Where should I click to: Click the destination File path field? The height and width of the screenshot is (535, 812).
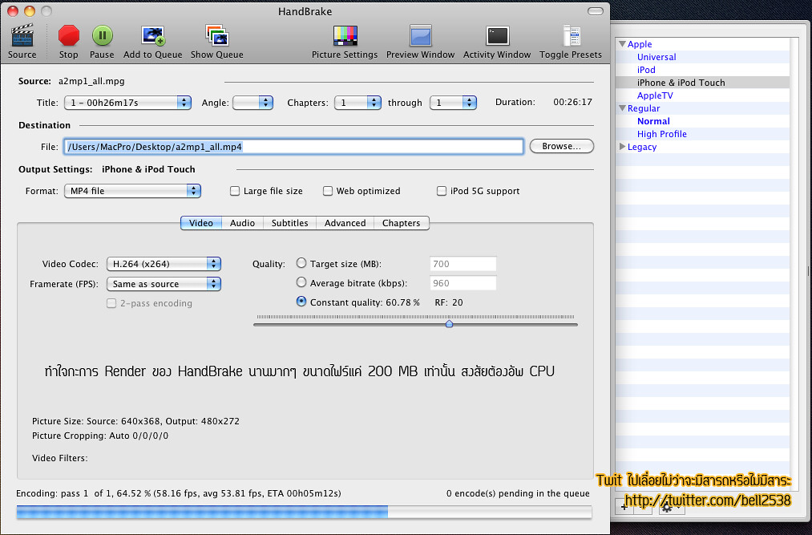point(293,147)
